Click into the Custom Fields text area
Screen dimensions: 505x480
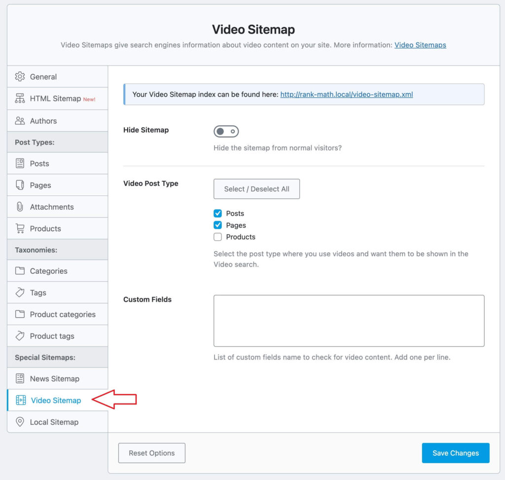pos(349,321)
